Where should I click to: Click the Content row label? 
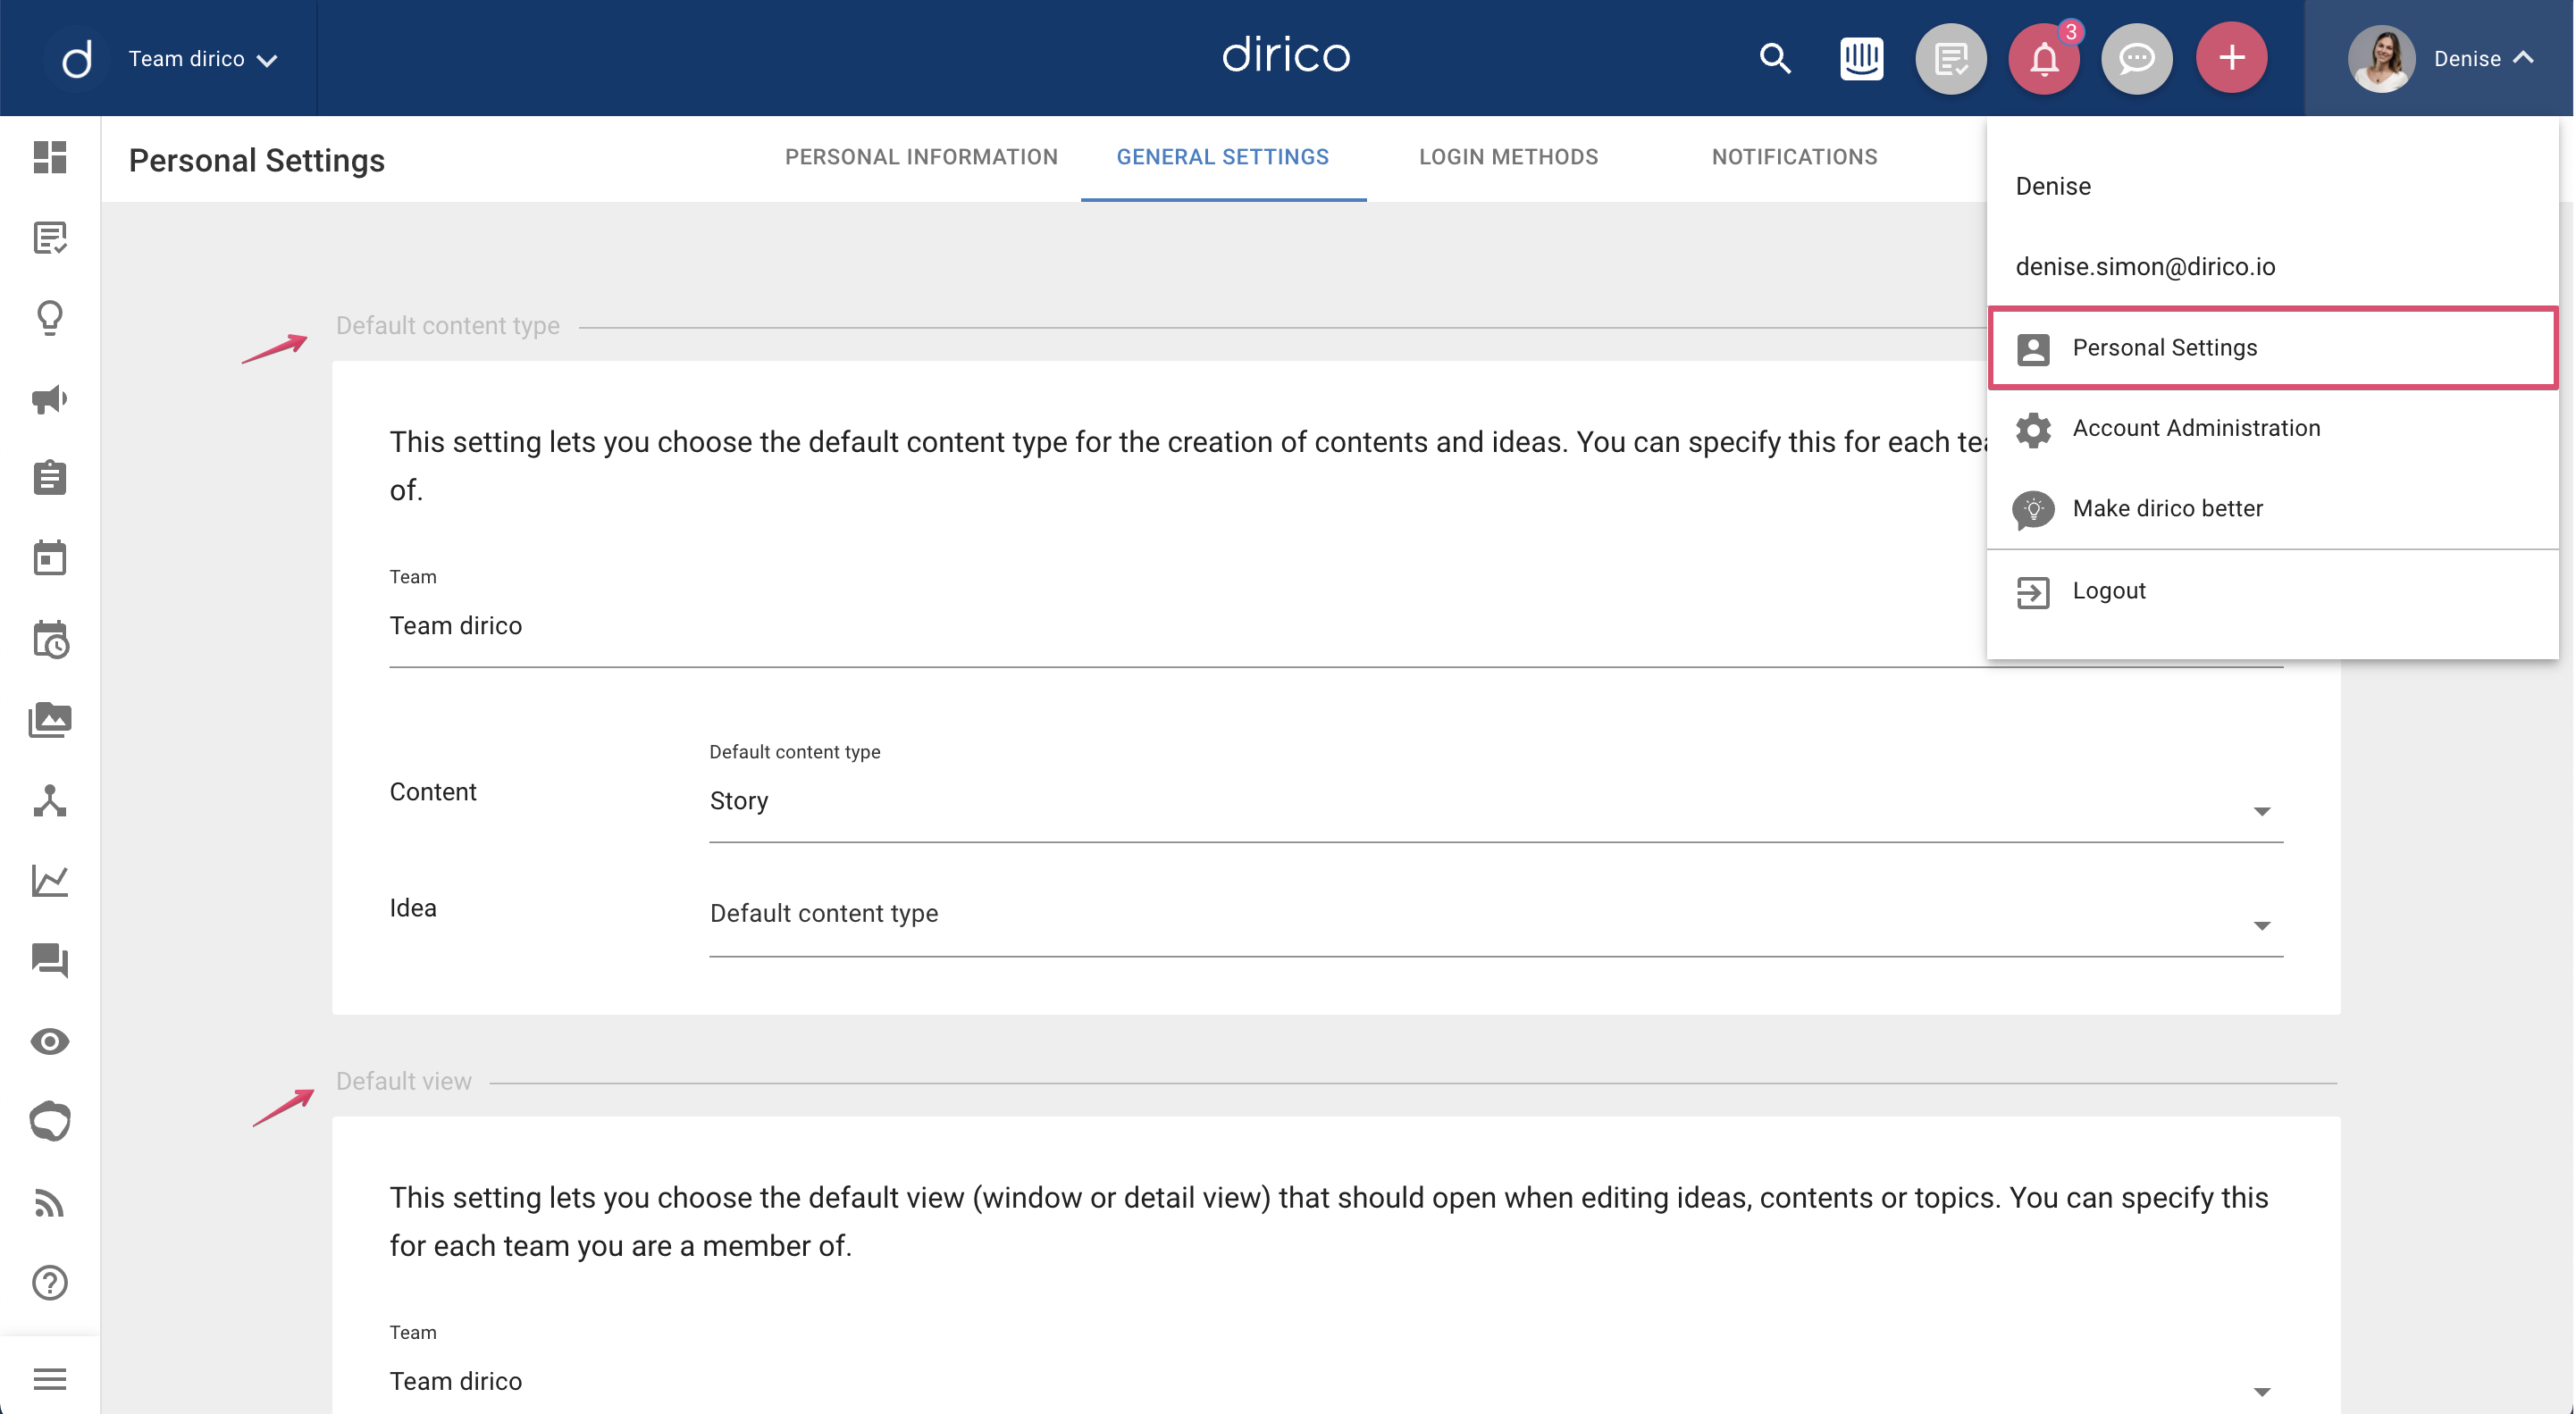point(433,792)
